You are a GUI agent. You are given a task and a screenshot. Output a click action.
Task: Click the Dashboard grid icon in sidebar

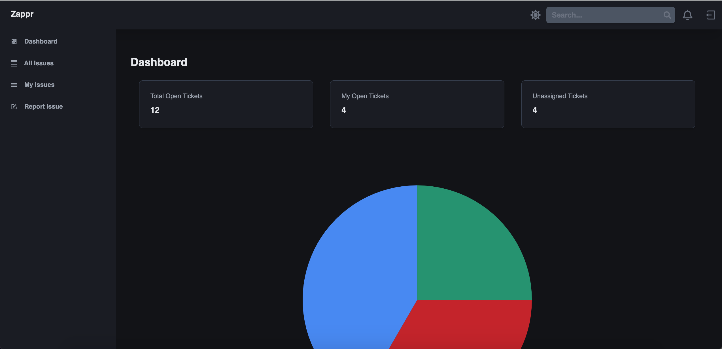click(14, 42)
